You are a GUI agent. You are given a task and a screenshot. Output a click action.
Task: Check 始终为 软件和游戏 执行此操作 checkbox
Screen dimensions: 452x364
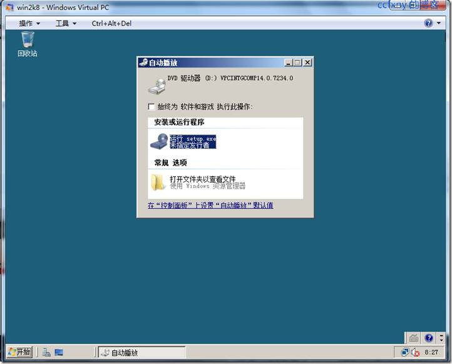point(151,107)
